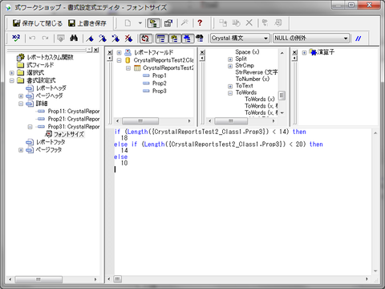Screen dimensions: 385x289
Task: Toggle bookmark on current line icon
Action: [x=90, y=39]
